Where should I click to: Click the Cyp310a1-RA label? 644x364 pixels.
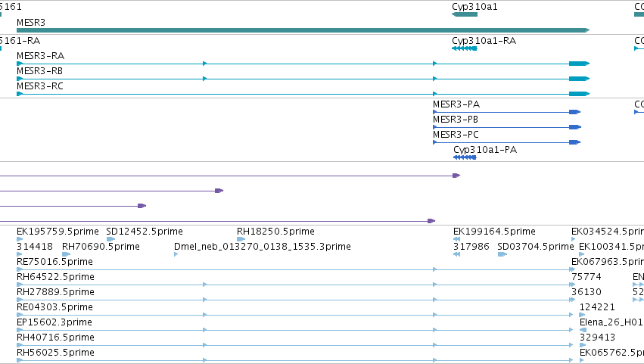[484, 41]
